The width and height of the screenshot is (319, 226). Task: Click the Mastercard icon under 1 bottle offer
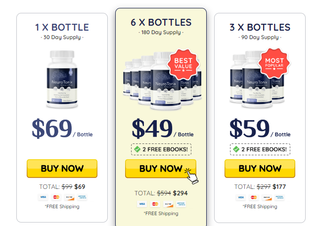[56, 197]
